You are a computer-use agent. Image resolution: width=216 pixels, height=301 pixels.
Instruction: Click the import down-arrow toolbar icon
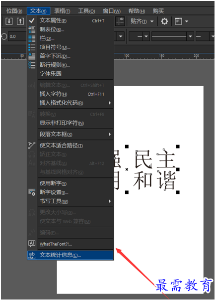9,21
